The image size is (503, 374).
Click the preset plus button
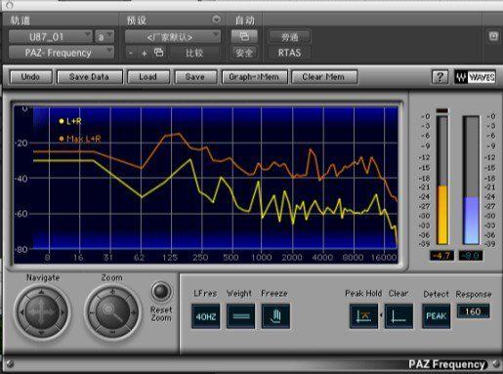click(x=145, y=53)
